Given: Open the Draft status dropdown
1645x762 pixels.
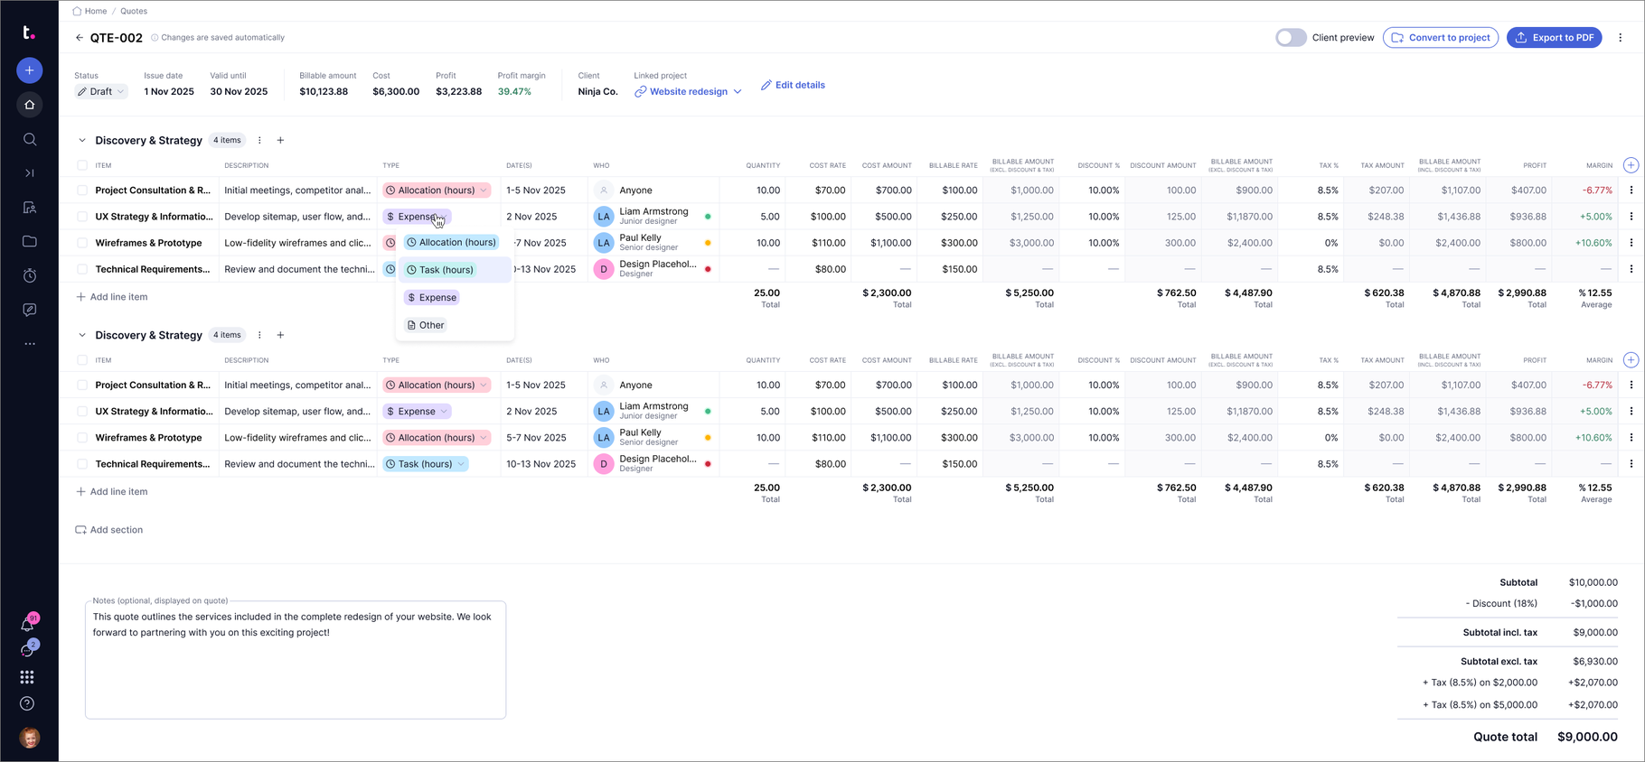Looking at the screenshot, I should pyautogui.click(x=101, y=92).
